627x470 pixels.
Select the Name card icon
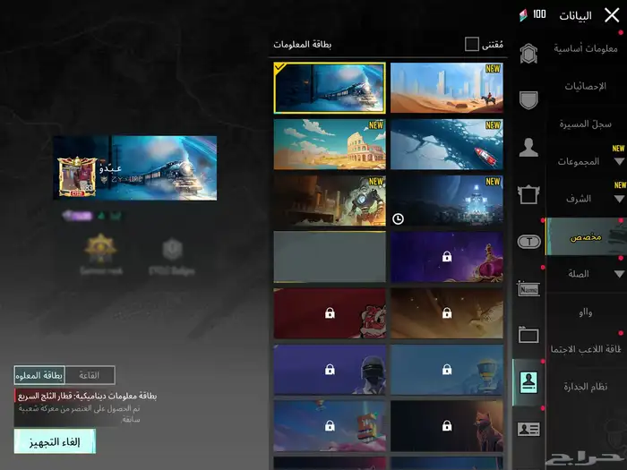click(528, 287)
